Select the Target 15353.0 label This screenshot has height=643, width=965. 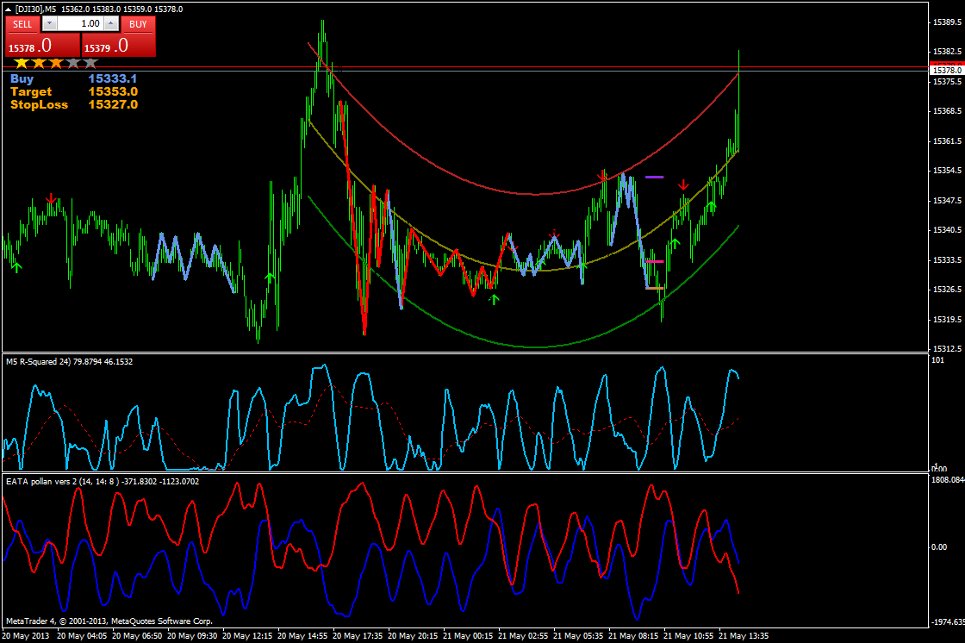tap(74, 91)
